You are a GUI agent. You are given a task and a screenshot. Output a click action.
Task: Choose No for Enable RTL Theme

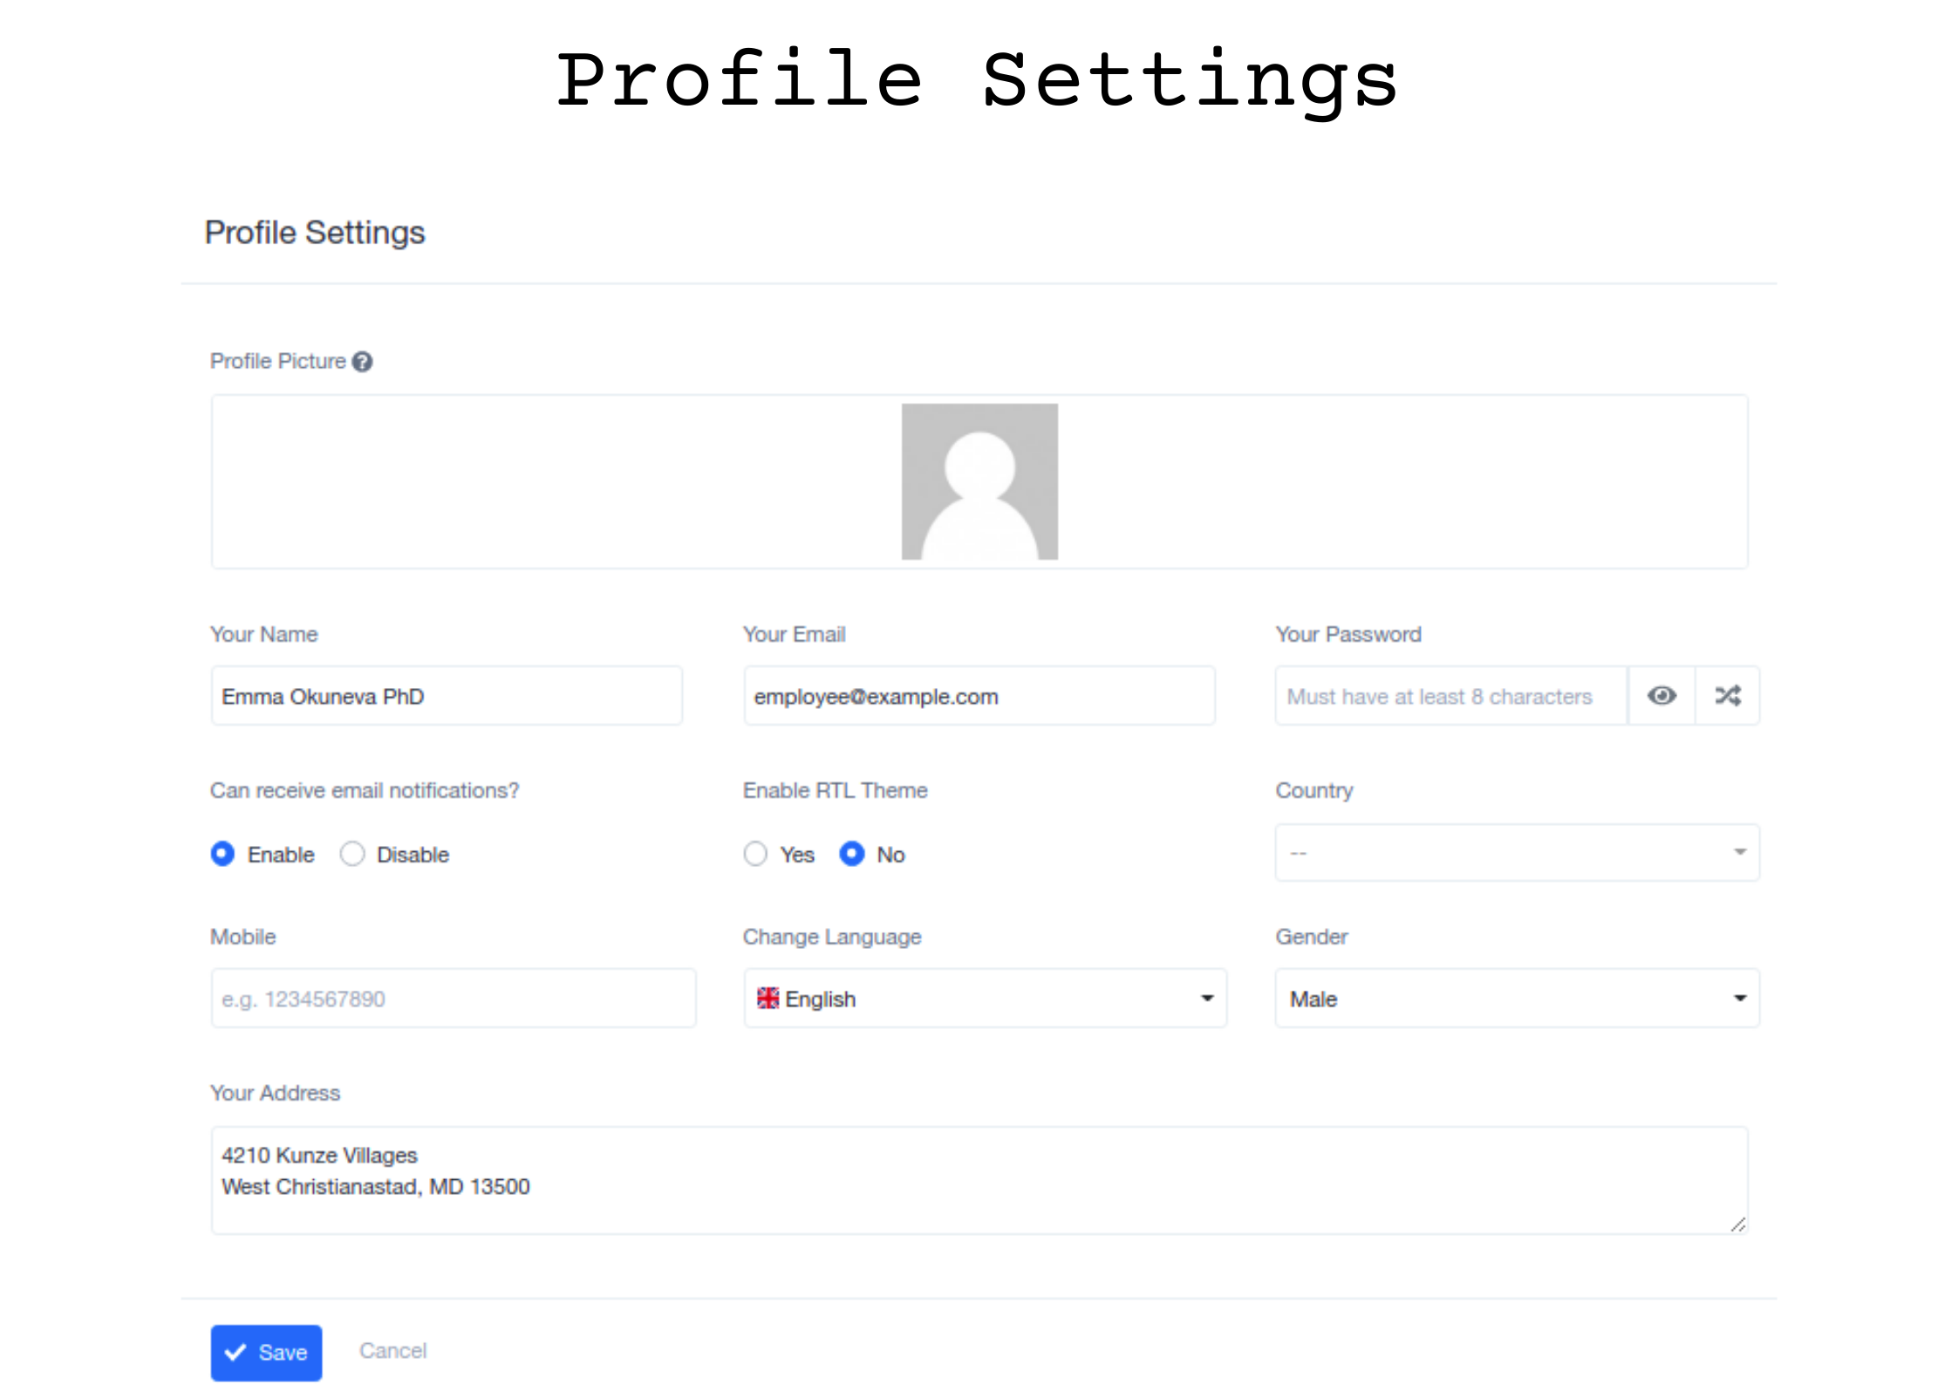point(851,853)
